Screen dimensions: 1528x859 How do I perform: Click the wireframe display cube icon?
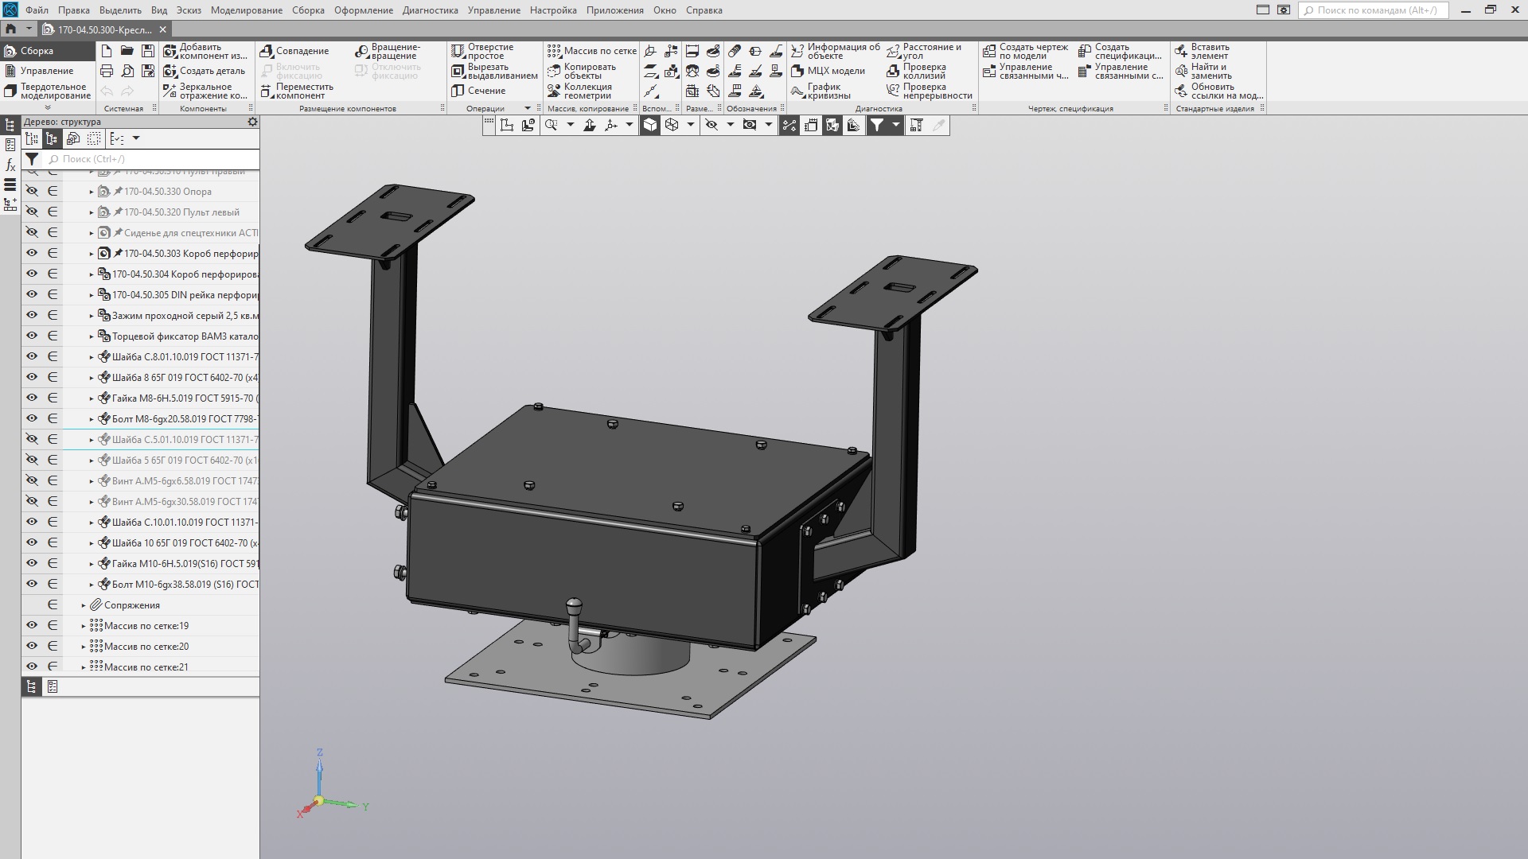point(672,125)
